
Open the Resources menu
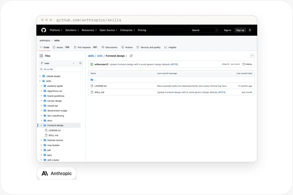pos(89,30)
